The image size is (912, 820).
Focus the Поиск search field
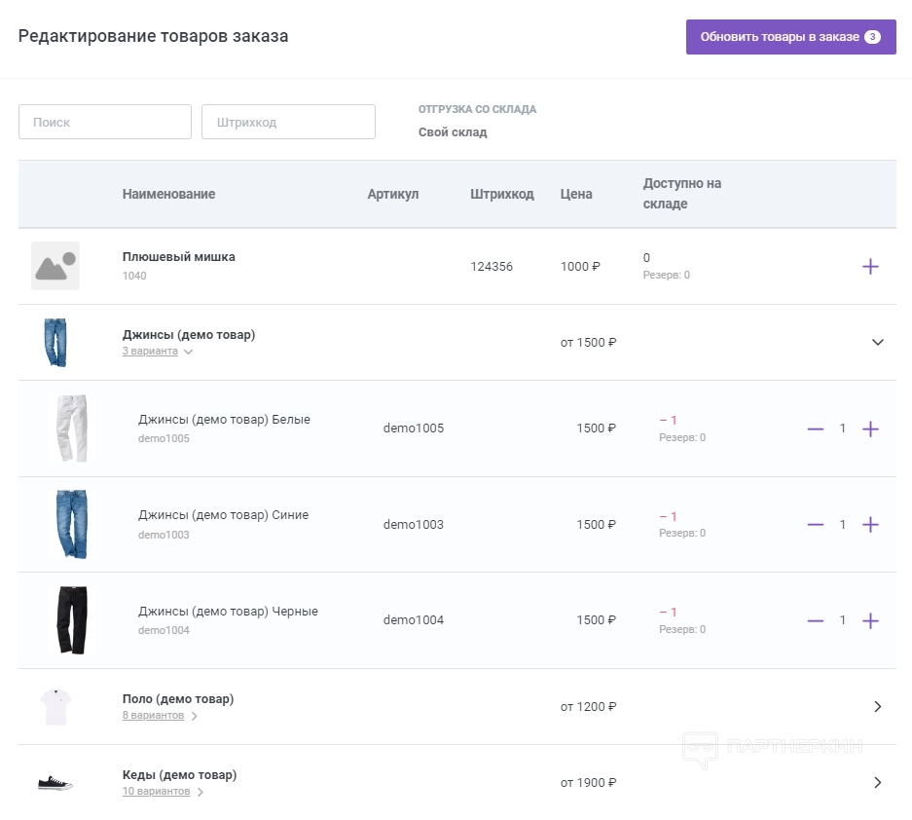105,123
